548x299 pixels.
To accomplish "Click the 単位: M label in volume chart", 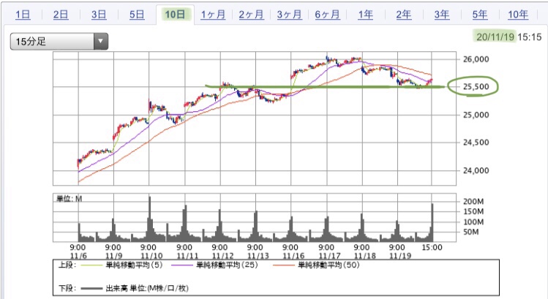I will (x=70, y=199).
